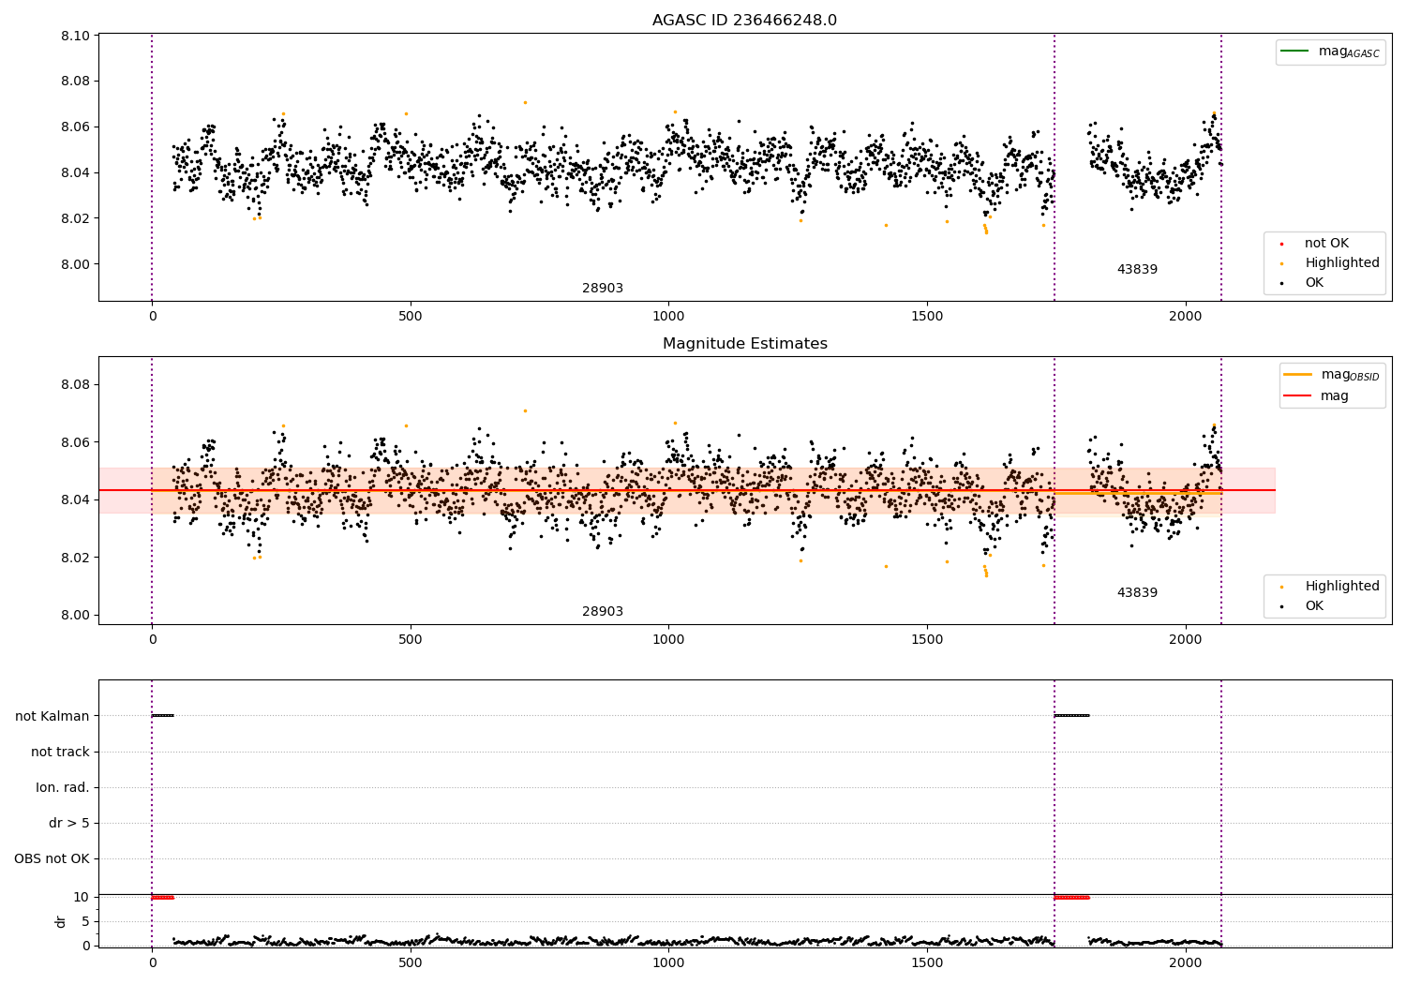The width and height of the screenshot is (1406, 984).
Task: Select obsid label 43839 in the AGASC ID plot
Action: [x=1137, y=270]
